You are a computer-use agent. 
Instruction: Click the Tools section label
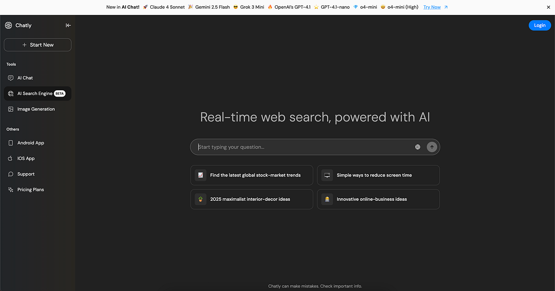pyautogui.click(x=11, y=65)
